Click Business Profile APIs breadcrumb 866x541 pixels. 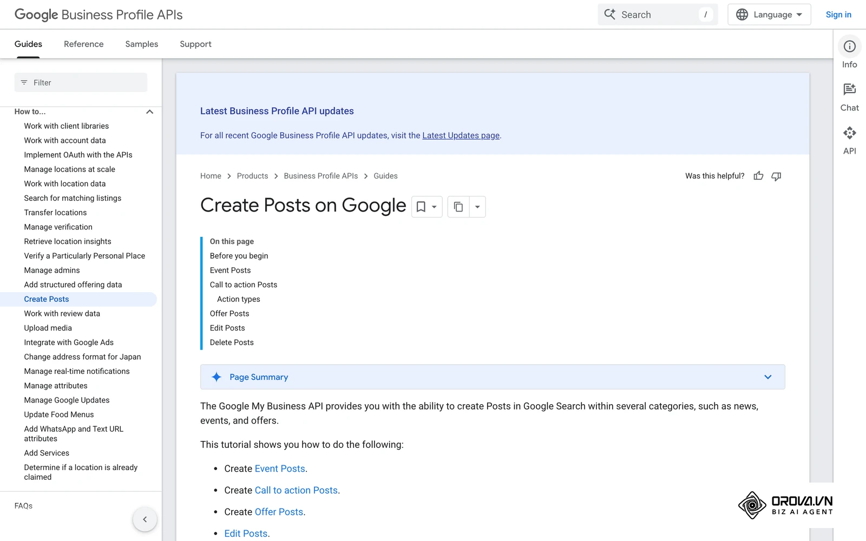click(x=320, y=176)
